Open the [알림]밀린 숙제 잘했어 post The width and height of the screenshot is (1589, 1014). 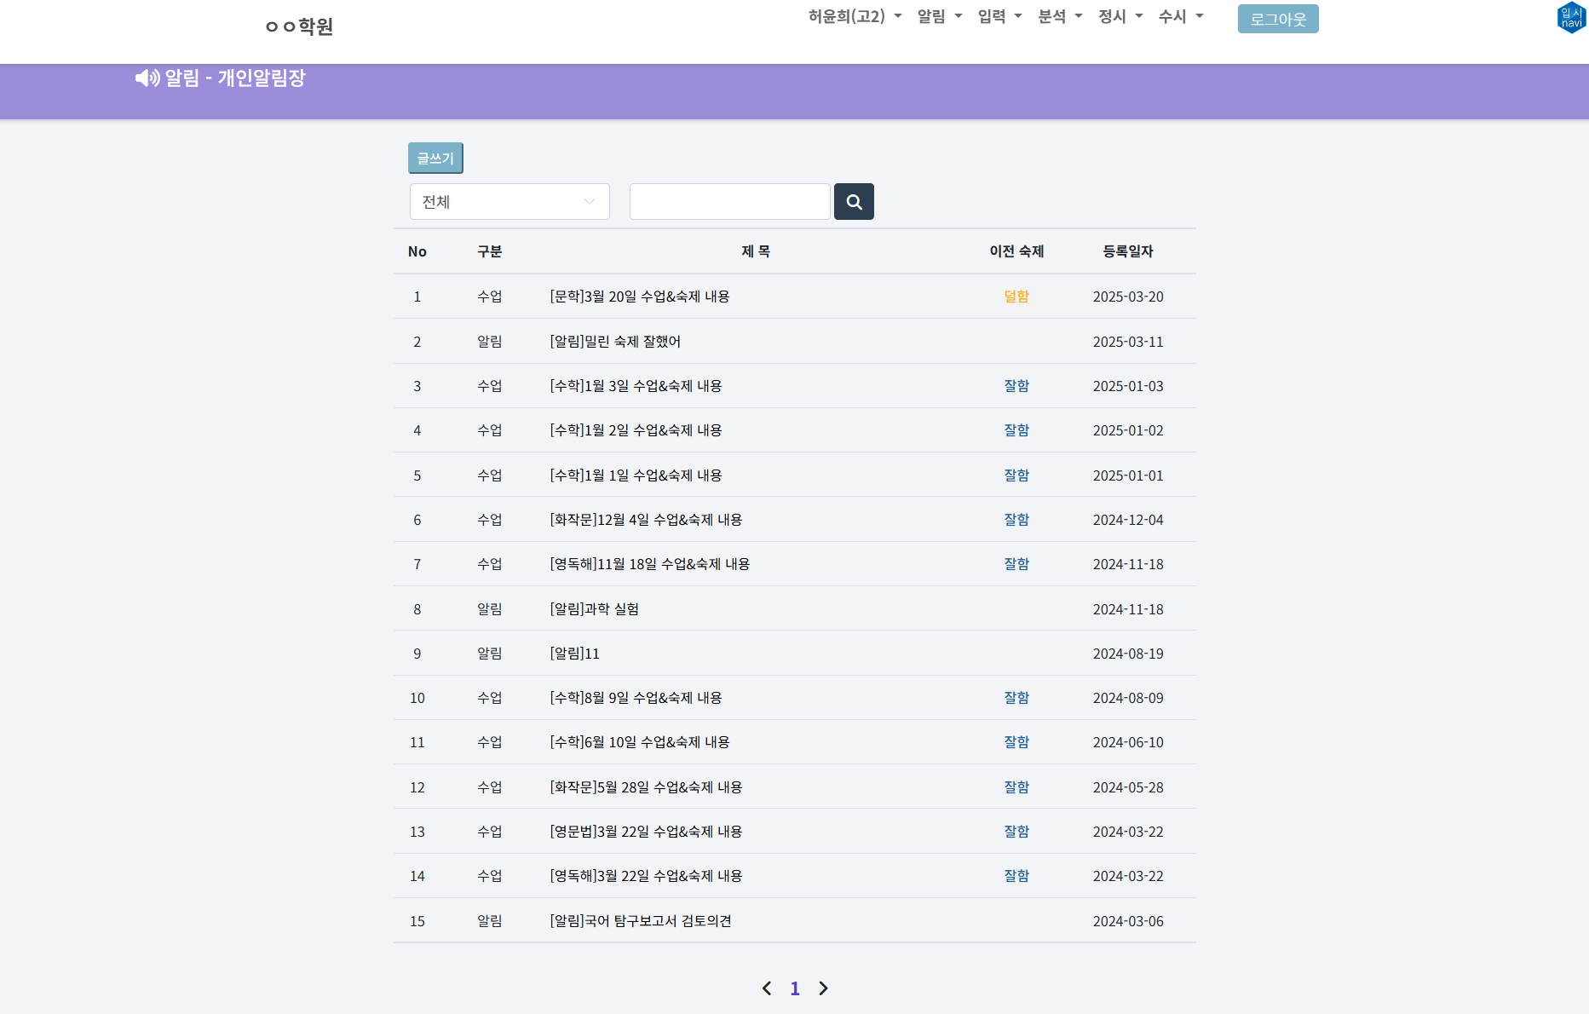click(614, 342)
